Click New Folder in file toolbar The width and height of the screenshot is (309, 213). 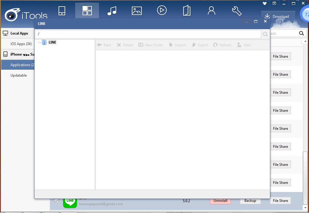point(151,45)
